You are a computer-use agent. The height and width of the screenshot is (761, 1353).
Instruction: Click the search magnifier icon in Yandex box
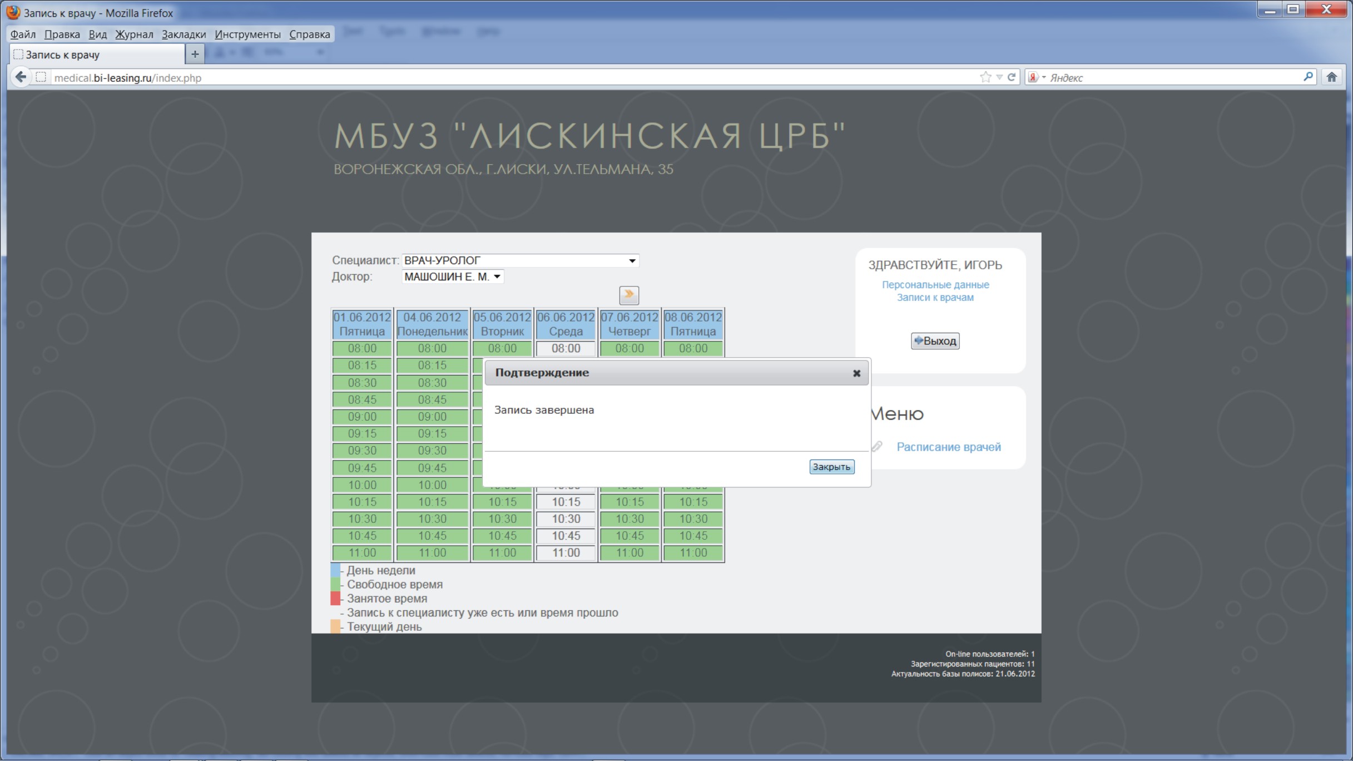1308,77
